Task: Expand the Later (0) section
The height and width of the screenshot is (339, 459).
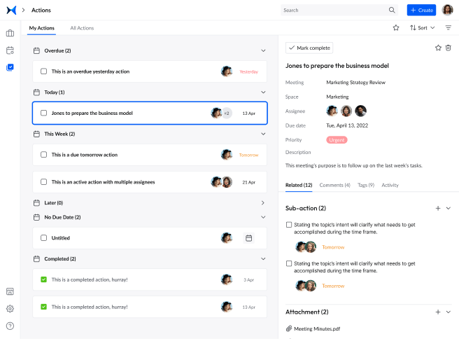Action: coord(263,202)
